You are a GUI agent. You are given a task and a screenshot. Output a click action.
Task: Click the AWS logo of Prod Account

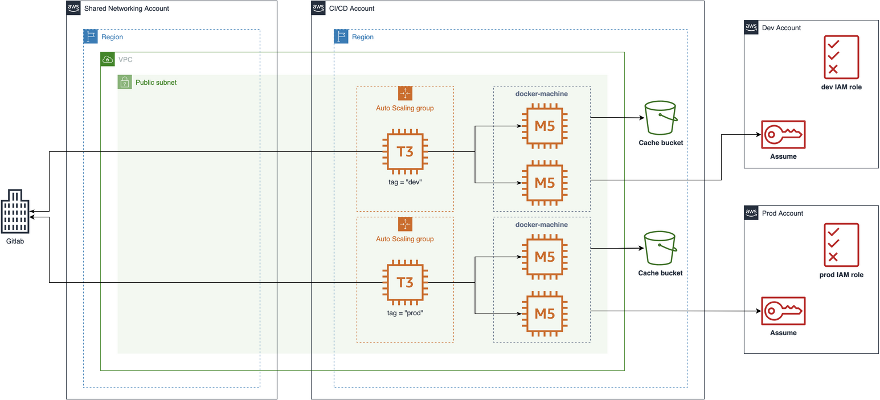pyautogui.click(x=751, y=213)
